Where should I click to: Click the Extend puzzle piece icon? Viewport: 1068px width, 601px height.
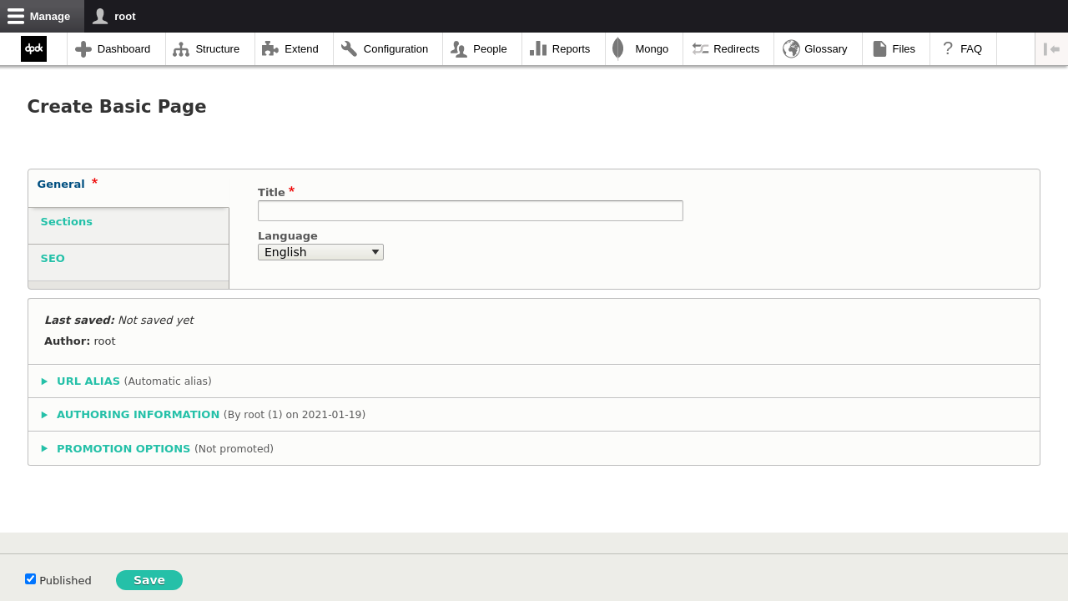(270, 49)
